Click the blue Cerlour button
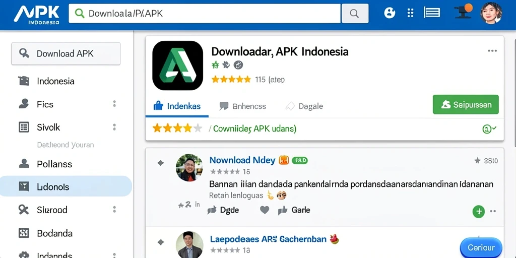This screenshot has width=516, height=258. [x=481, y=247]
